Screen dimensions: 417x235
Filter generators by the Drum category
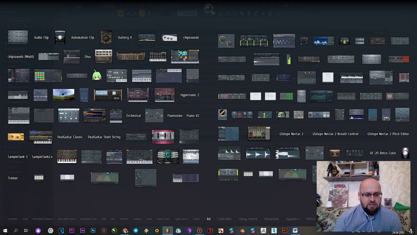(25, 219)
